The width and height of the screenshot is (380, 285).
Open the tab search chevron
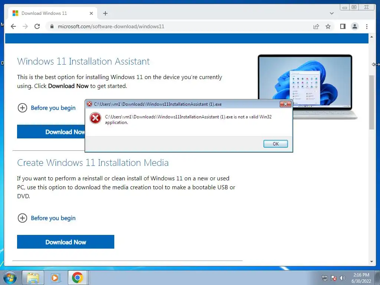[332, 13]
